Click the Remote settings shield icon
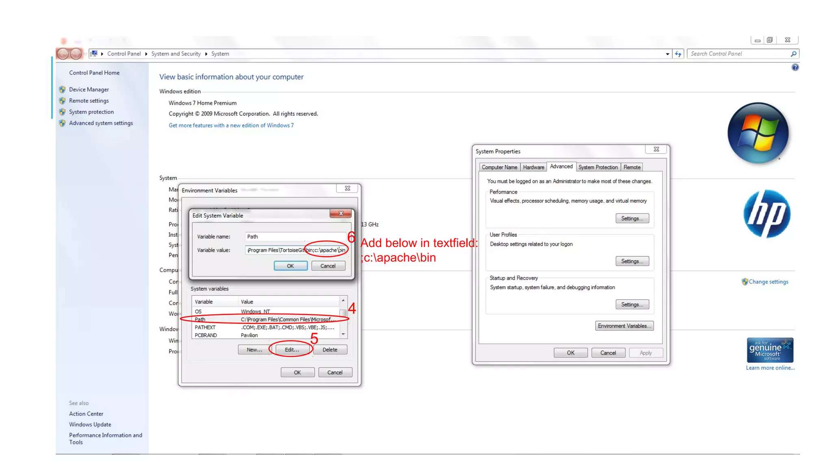The height and width of the screenshot is (468, 832). [x=62, y=101]
